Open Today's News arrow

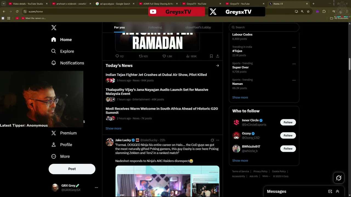coord(217,66)
